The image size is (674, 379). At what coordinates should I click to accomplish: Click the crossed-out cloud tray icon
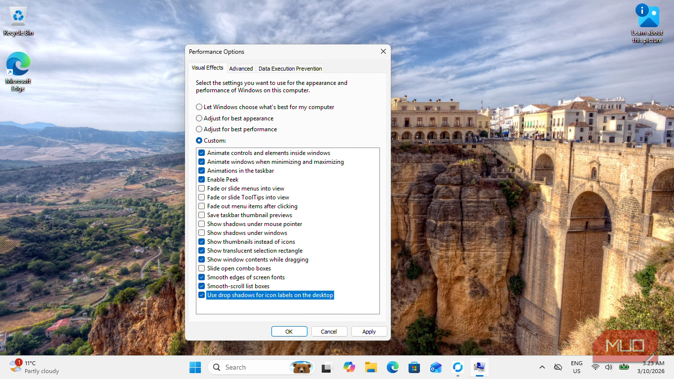(x=558, y=367)
